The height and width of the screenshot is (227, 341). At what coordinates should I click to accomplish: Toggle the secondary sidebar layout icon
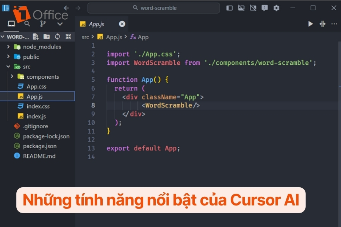[x=253, y=8]
